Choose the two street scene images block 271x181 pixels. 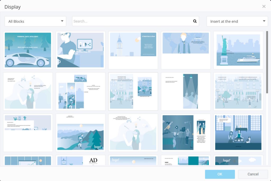point(133,92)
